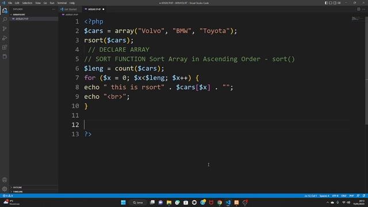Toggle the primary side bar layout button
The image size is (368, 207).
[x=326, y=3]
